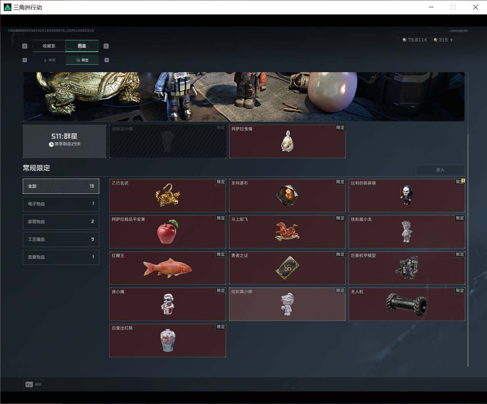Filter by 家居物品 category

click(x=61, y=222)
